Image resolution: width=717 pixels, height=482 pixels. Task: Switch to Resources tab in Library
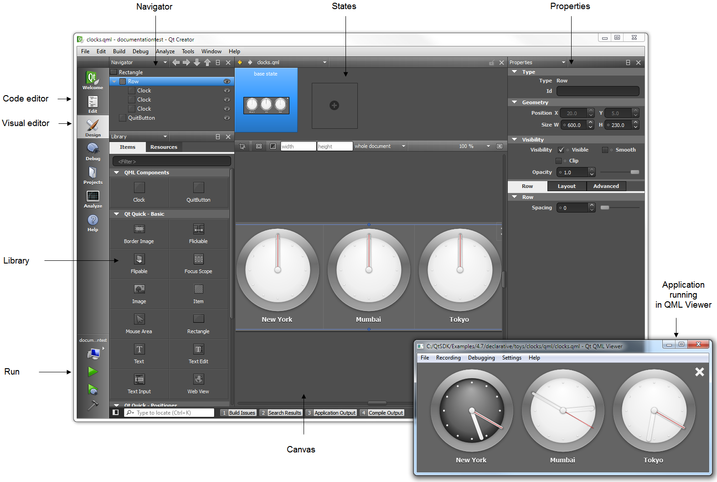point(164,147)
